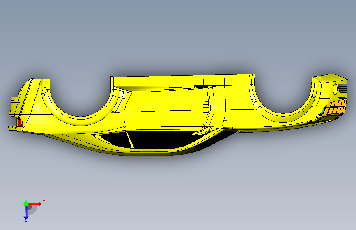The height and width of the screenshot is (230, 356).
Task: Select the black vent slats near the circular cutout
Action: (343, 88)
